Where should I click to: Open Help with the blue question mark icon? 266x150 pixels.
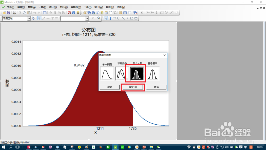73,13
